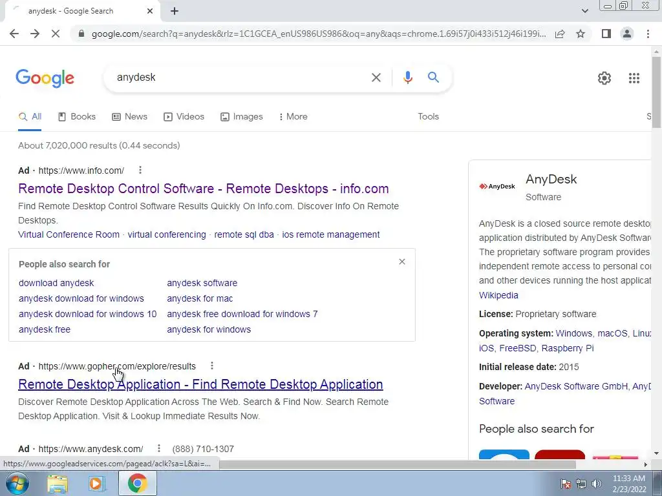Image resolution: width=662 pixels, height=496 pixels.
Task: Open the Chrome profile avatar menu
Action: [627, 34]
